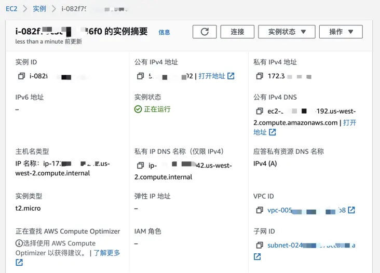380x273 pixels.
Task: Copy the private IP DNS name
Action: point(140,166)
